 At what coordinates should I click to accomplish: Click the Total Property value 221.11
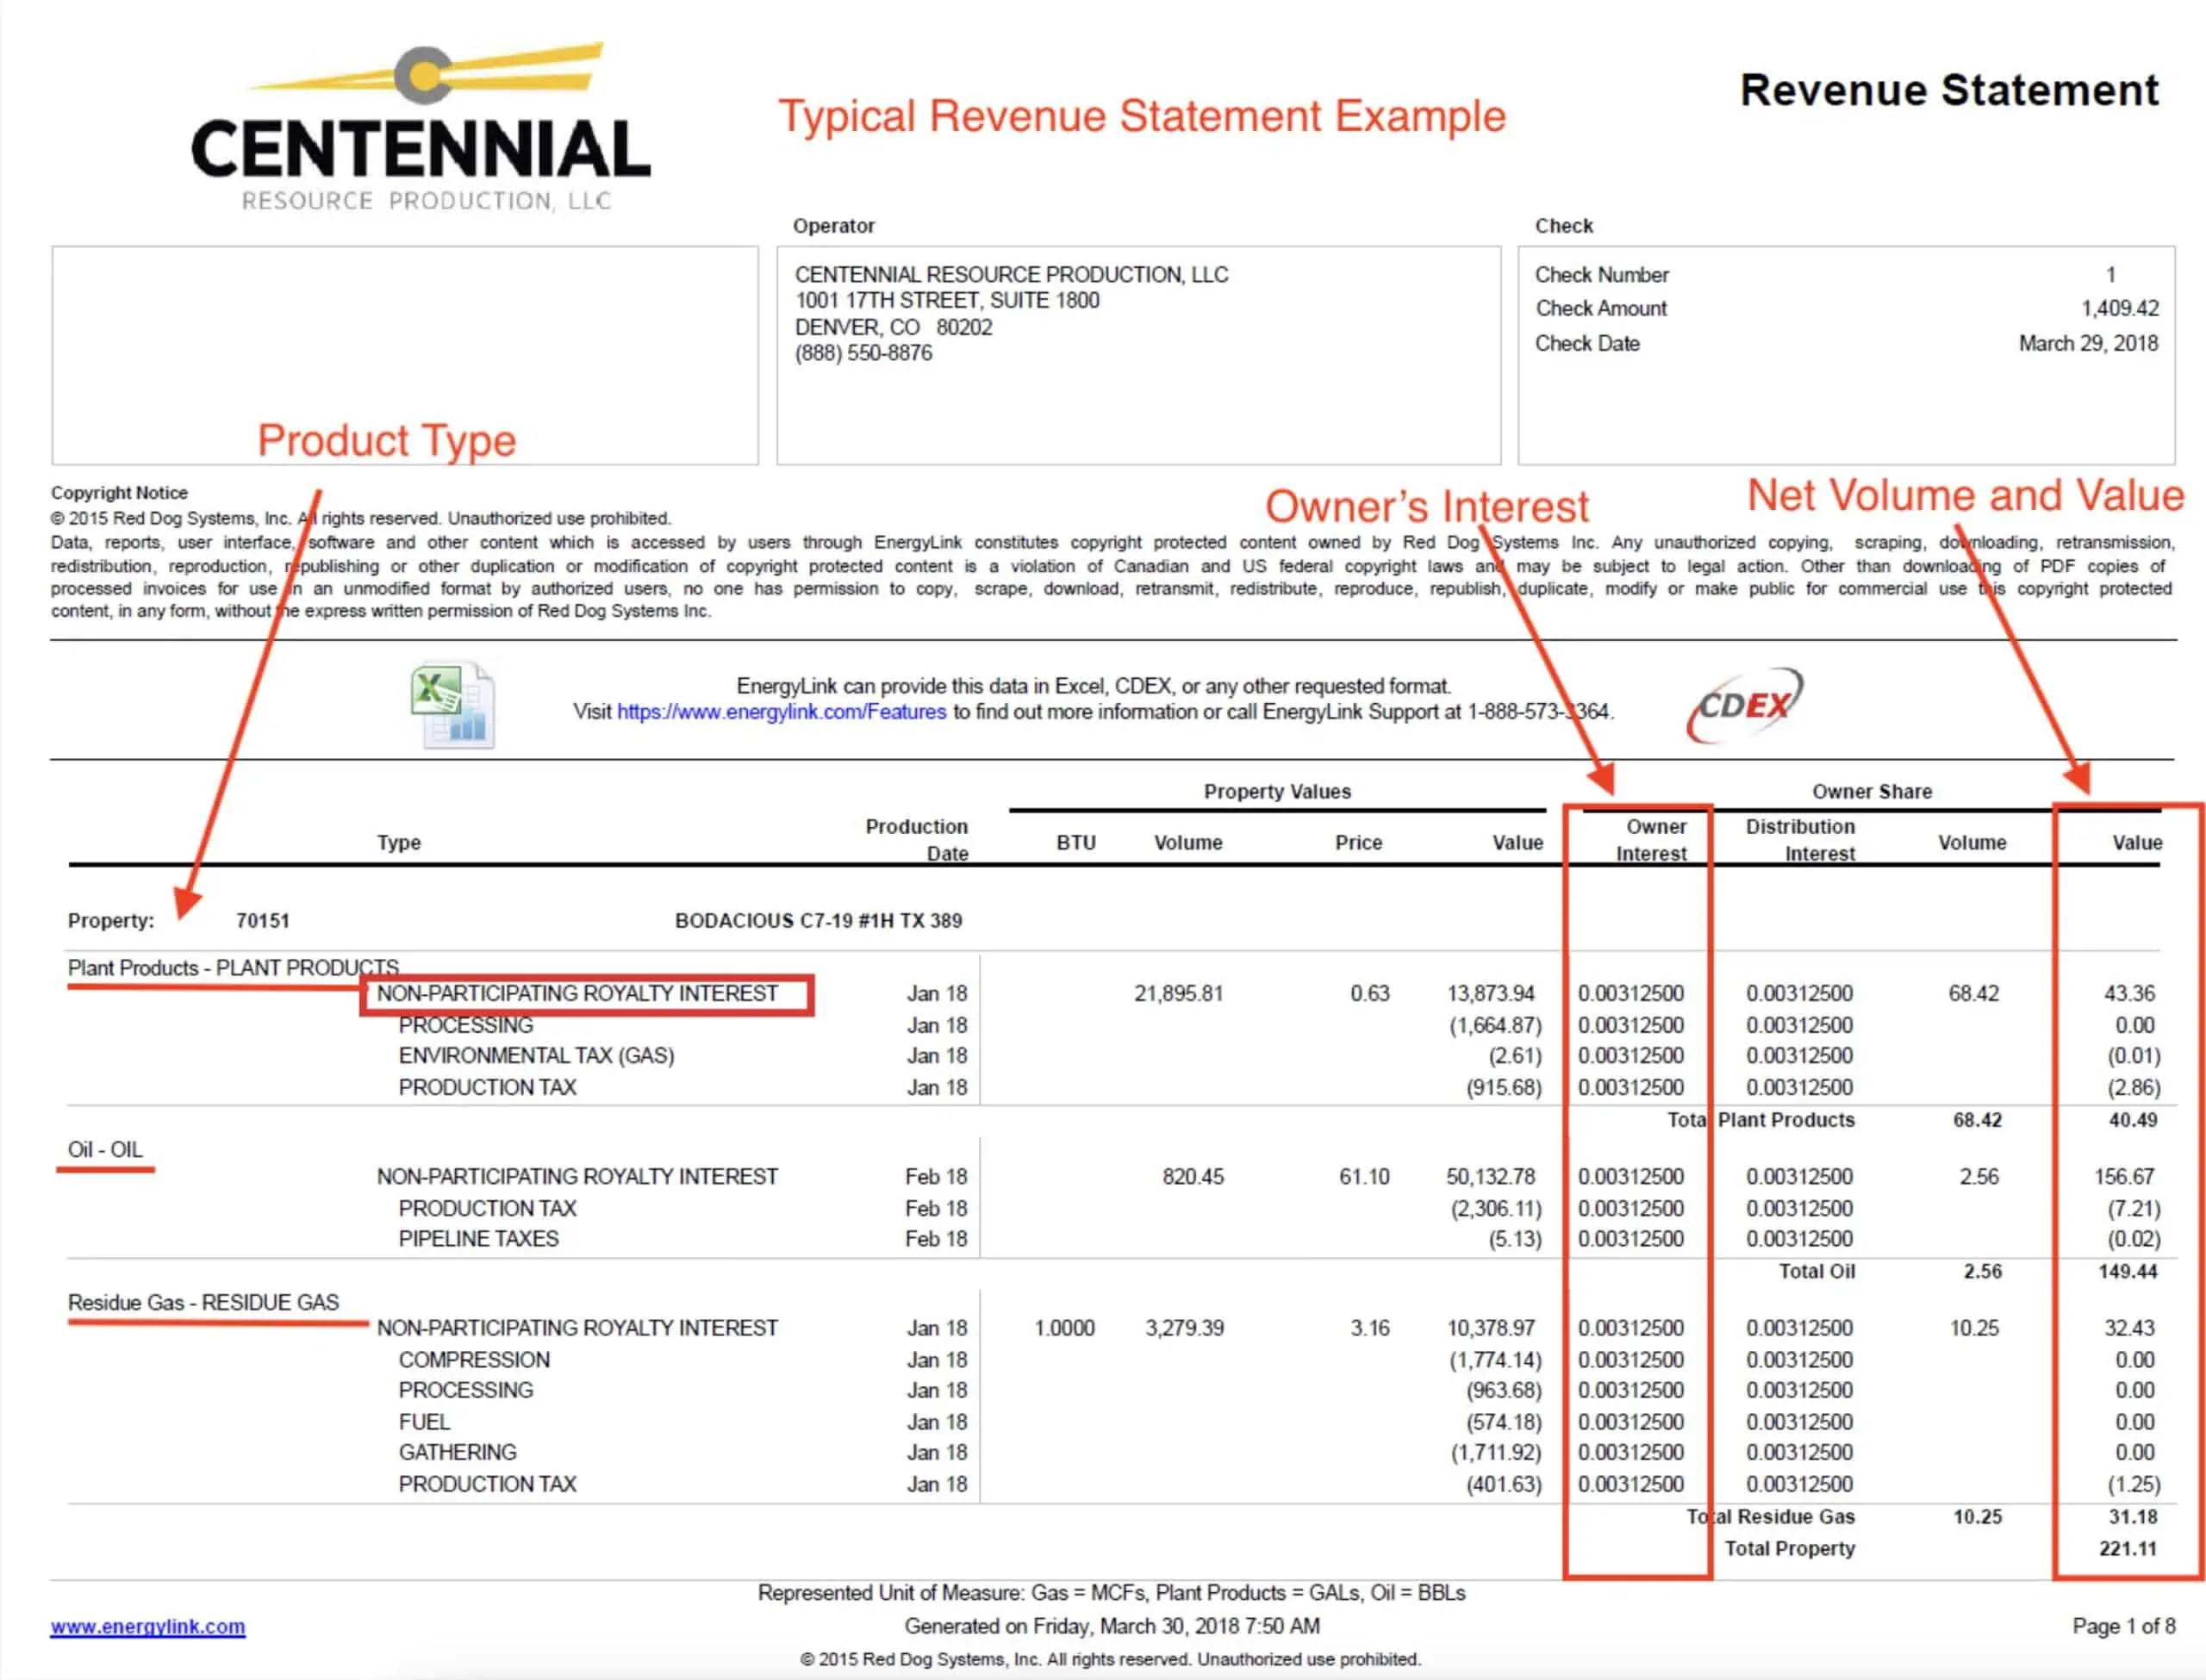pyautogui.click(x=2127, y=1548)
